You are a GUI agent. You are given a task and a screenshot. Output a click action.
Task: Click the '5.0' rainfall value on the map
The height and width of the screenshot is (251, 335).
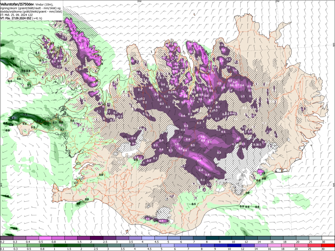tap(12, 118)
